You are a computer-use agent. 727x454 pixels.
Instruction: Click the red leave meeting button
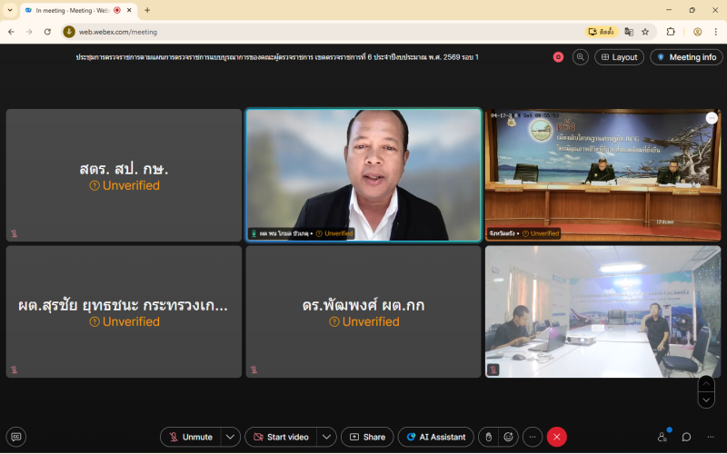[x=556, y=437]
